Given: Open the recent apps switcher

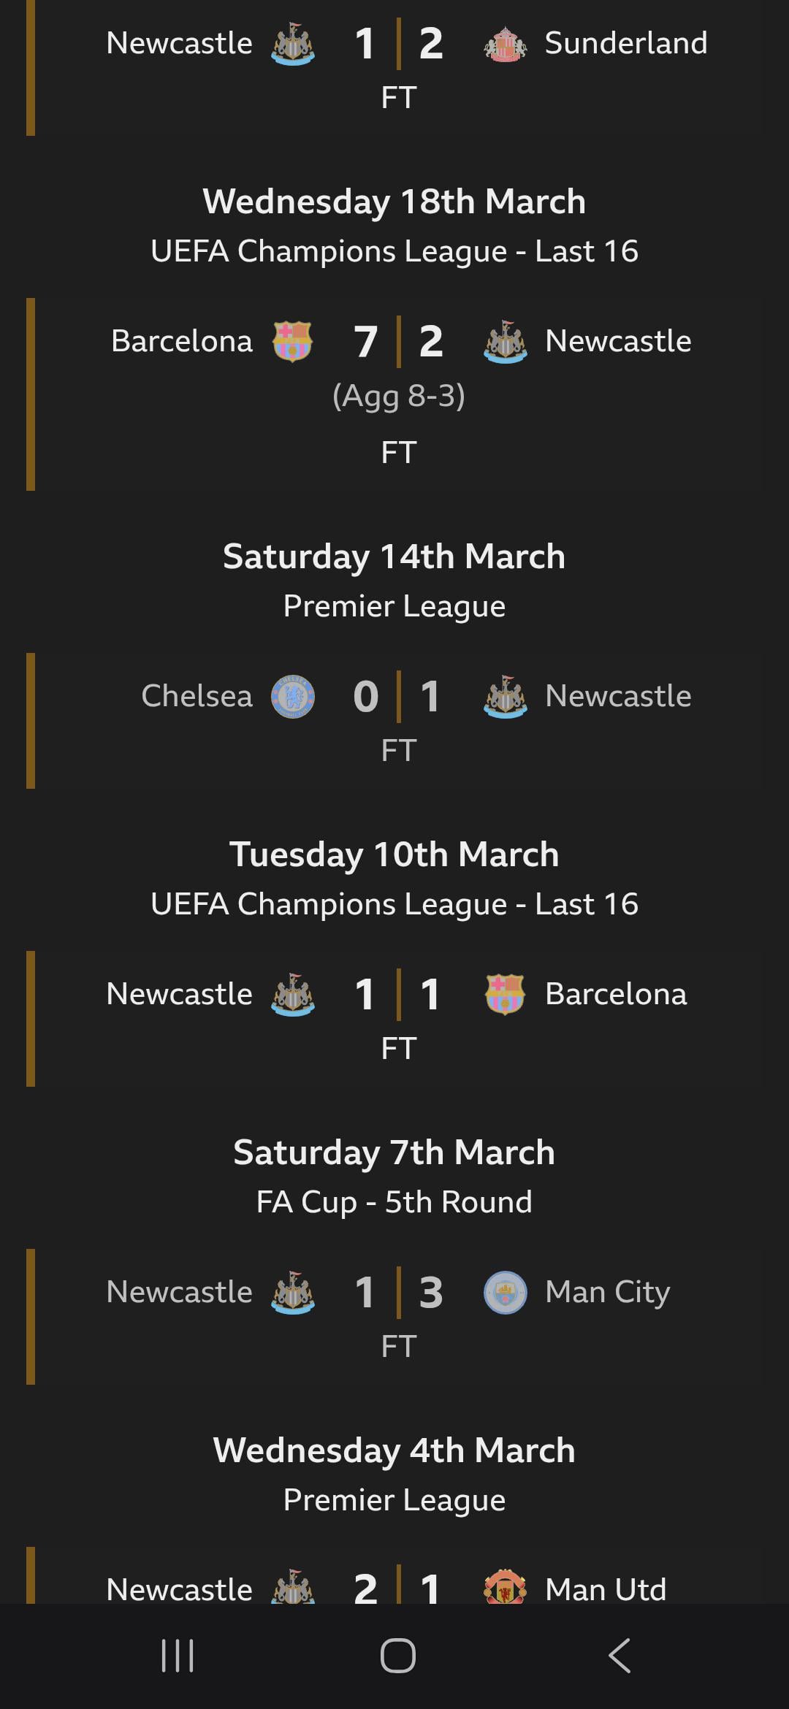Looking at the screenshot, I should [178, 1655].
